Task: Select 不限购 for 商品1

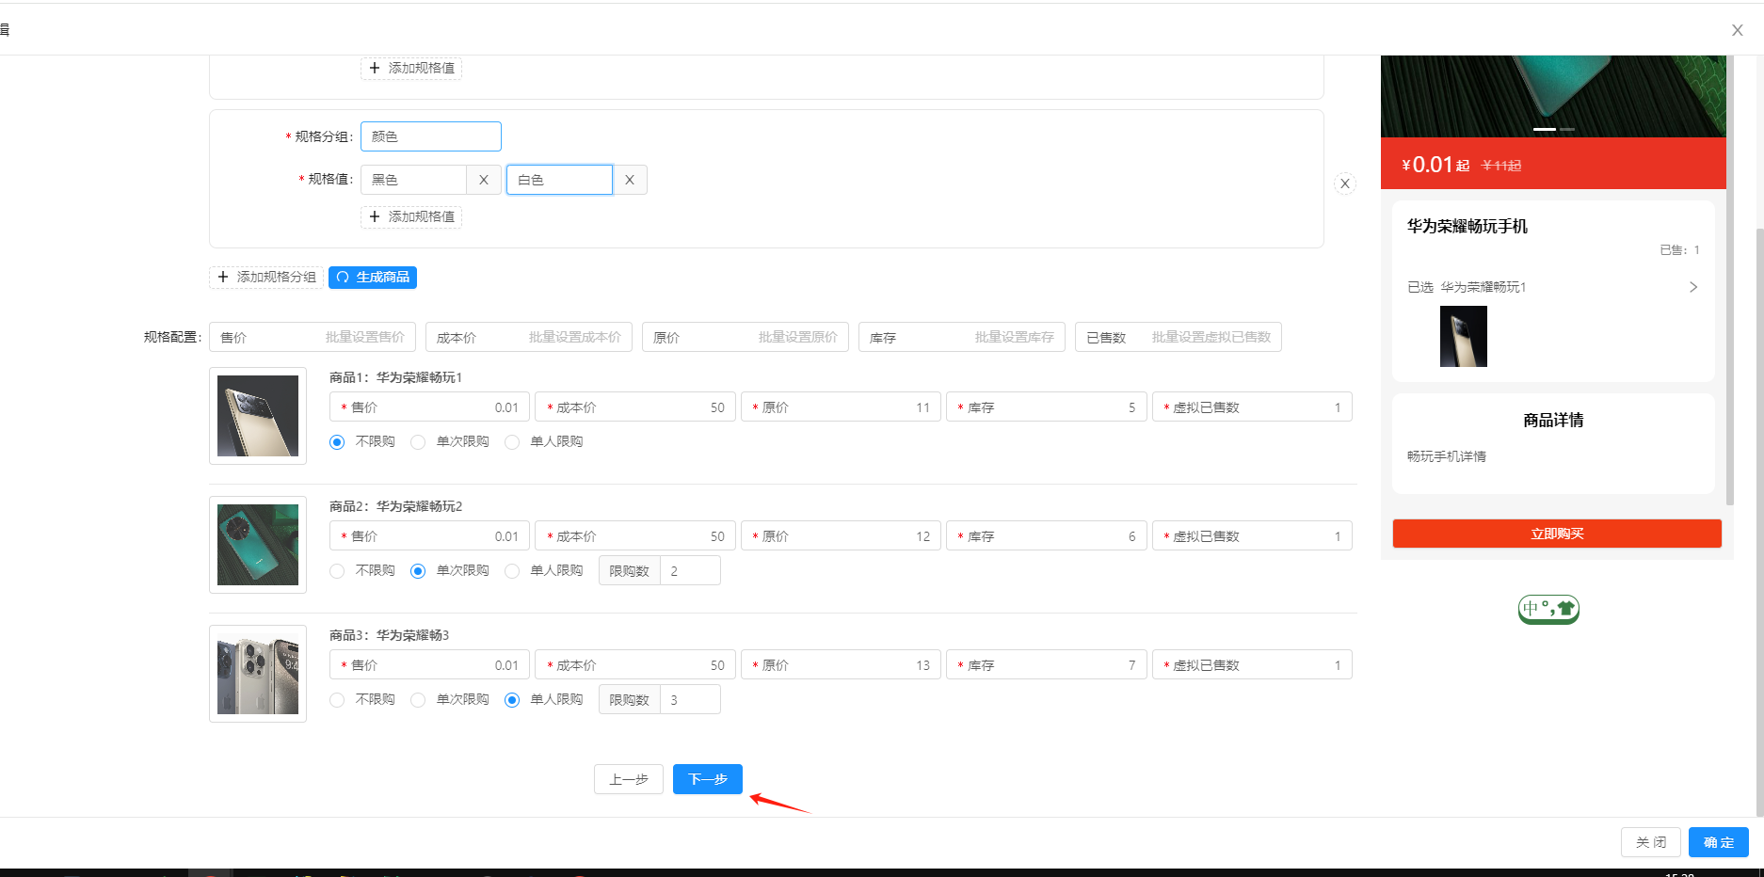Action: point(337,442)
